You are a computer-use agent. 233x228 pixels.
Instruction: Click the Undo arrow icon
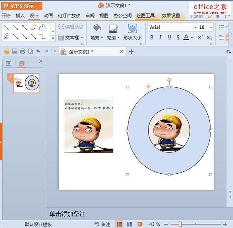(38, 51)
